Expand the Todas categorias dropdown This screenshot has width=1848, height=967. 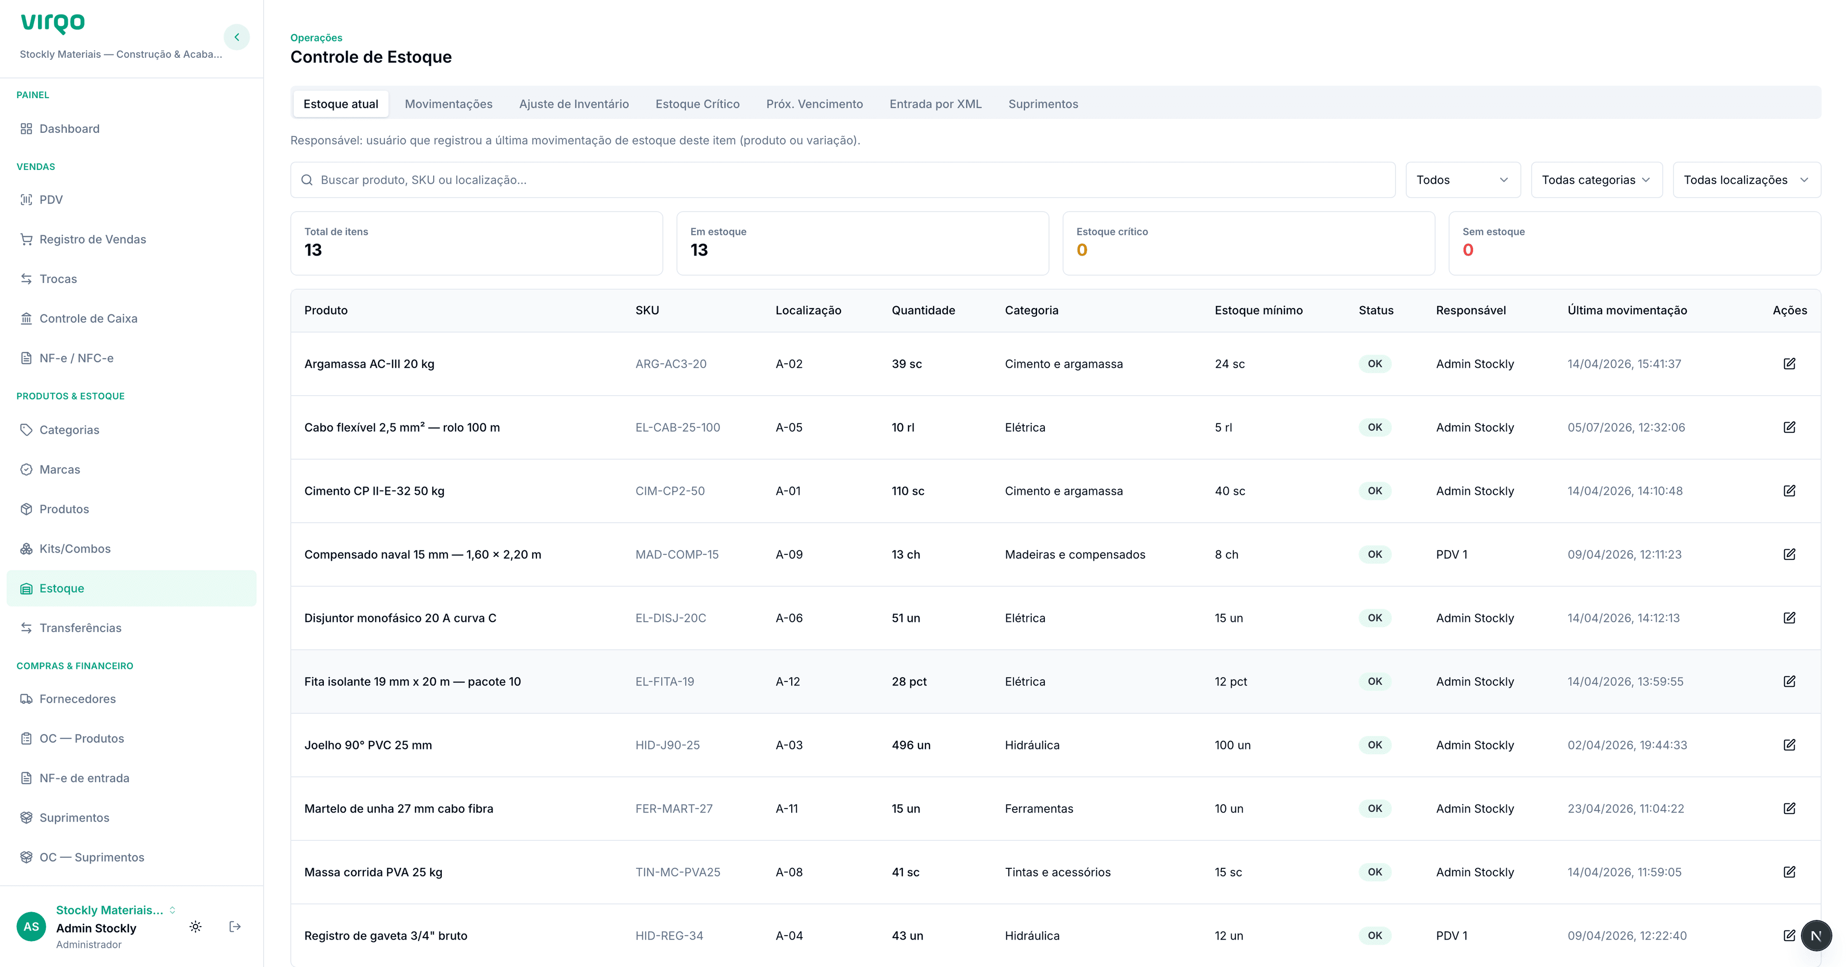[1596, 180]
